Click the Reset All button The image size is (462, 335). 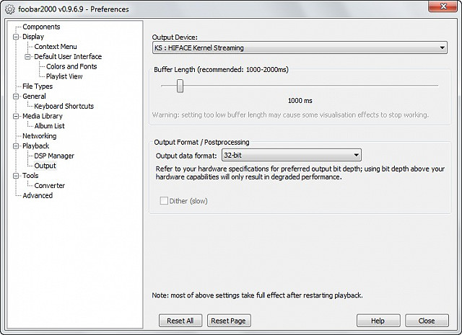[x=180, y=321]
